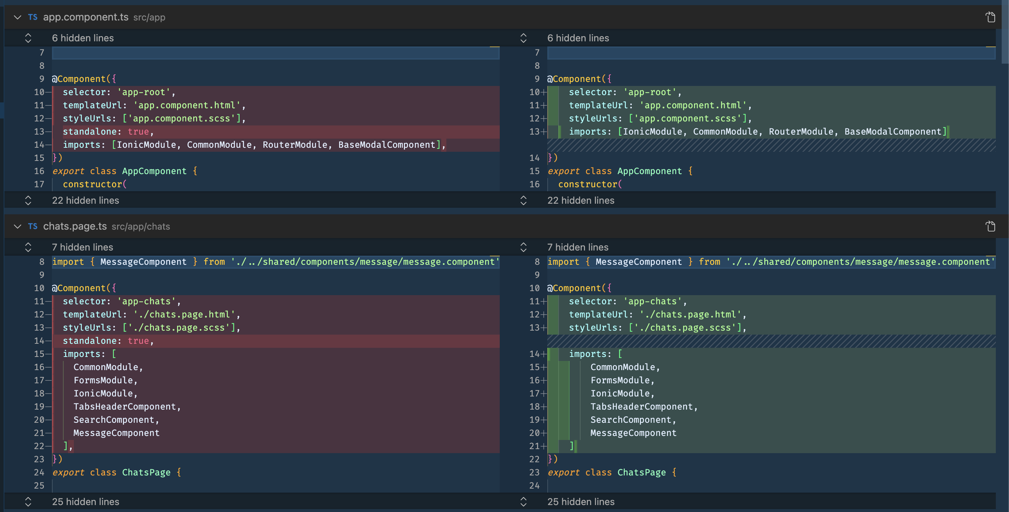Expand 7 hidden lines in left pane

tap(28, 247)
